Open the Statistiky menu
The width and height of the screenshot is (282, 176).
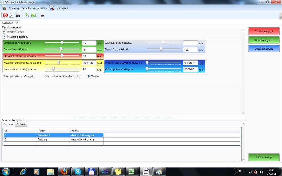(x=14, y=8)
